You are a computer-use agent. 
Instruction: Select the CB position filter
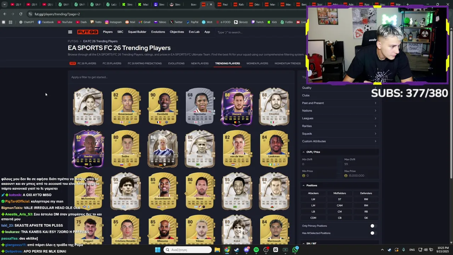pos(340,218)
